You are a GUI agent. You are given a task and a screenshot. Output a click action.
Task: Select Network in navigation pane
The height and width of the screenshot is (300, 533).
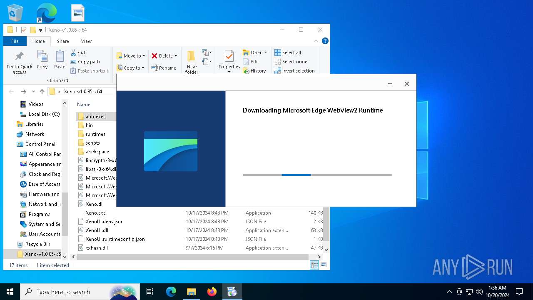point(35,134)
